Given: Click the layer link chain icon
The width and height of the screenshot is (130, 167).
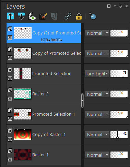Looking at the screenshot, I should point(68,16).
